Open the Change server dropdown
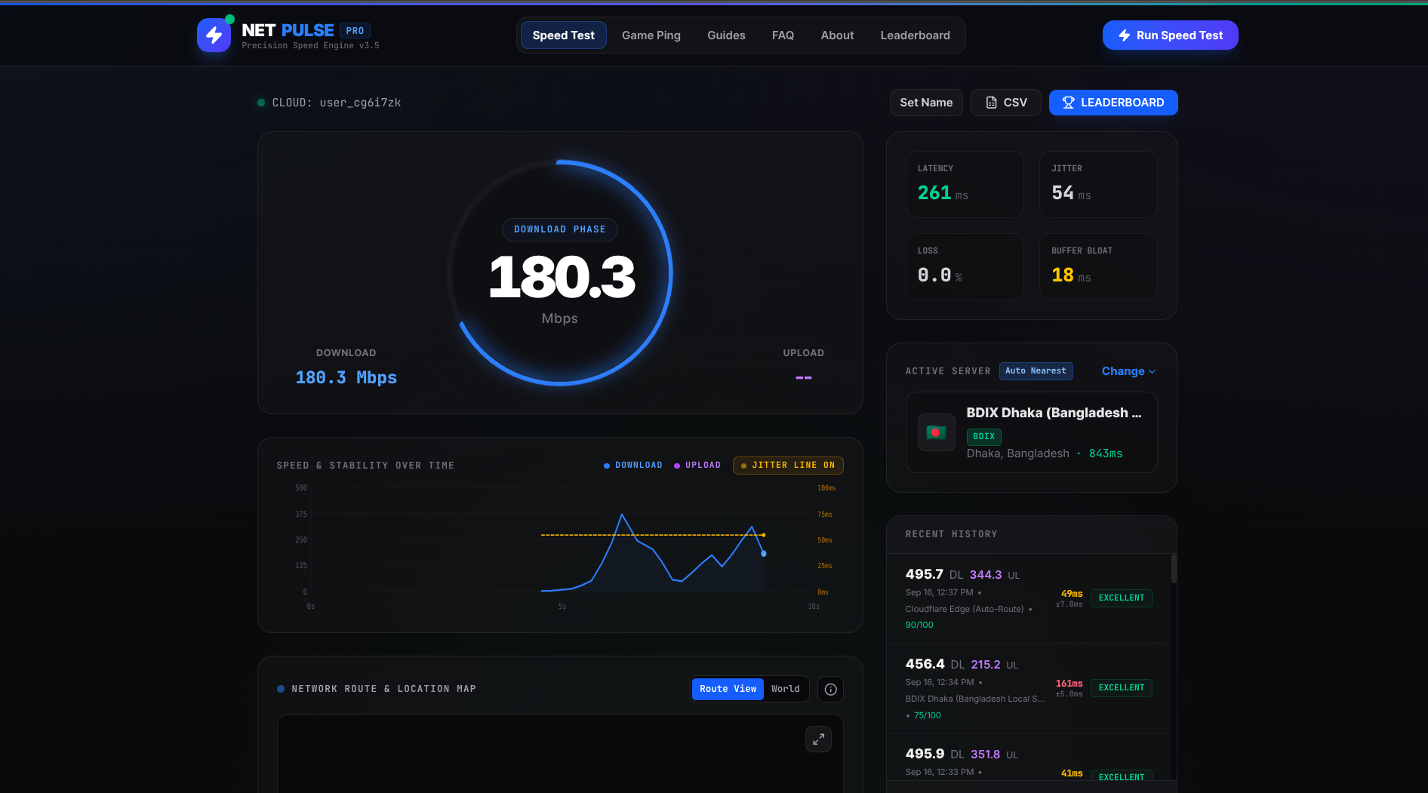 point(1128,371)
